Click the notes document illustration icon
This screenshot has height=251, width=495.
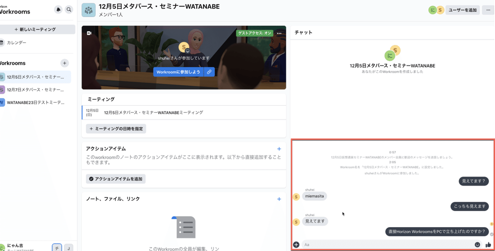(184, 227)
